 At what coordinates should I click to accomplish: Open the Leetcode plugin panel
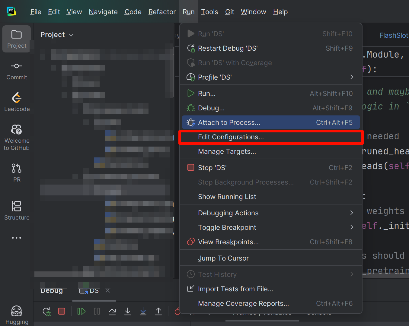(x=17, y=102)
